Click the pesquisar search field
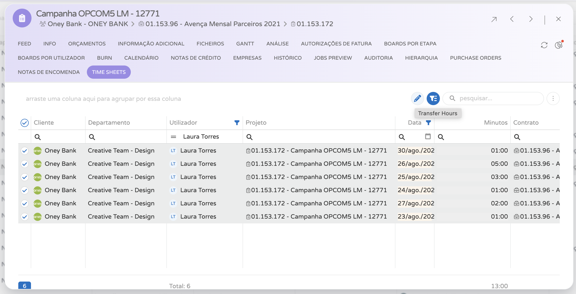This screenshot has width=576, height=294. click(x=493, y=99)
